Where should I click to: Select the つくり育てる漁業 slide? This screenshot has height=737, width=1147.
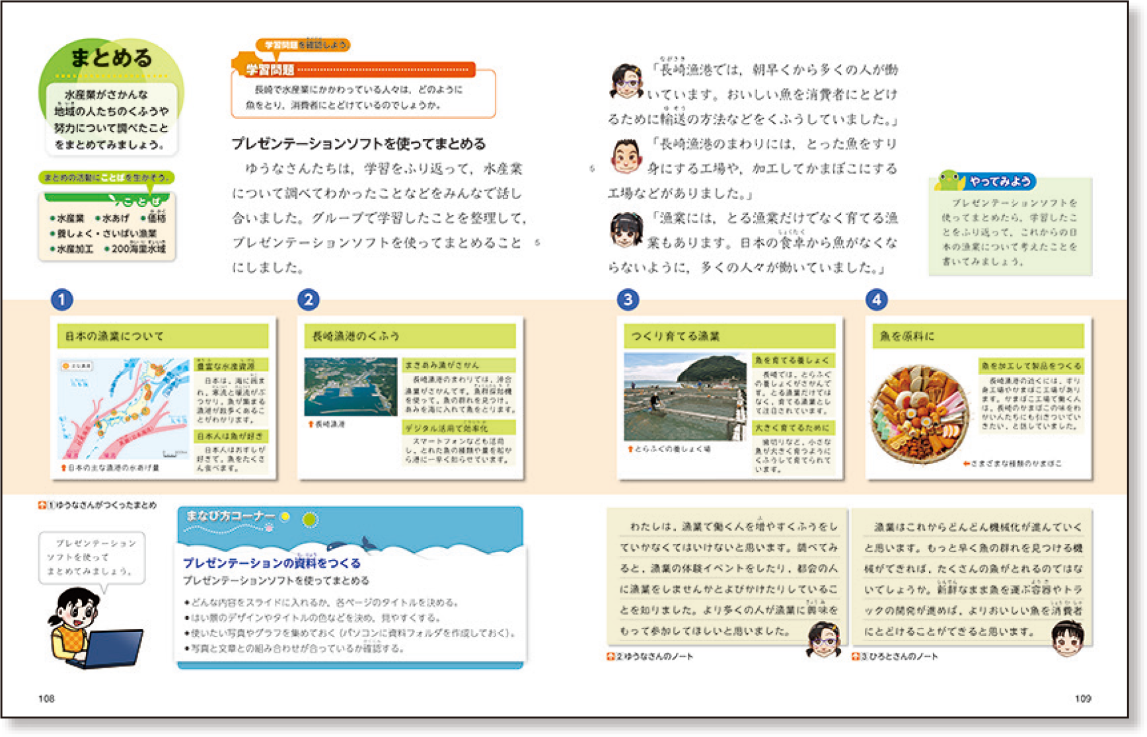[729, 397]
